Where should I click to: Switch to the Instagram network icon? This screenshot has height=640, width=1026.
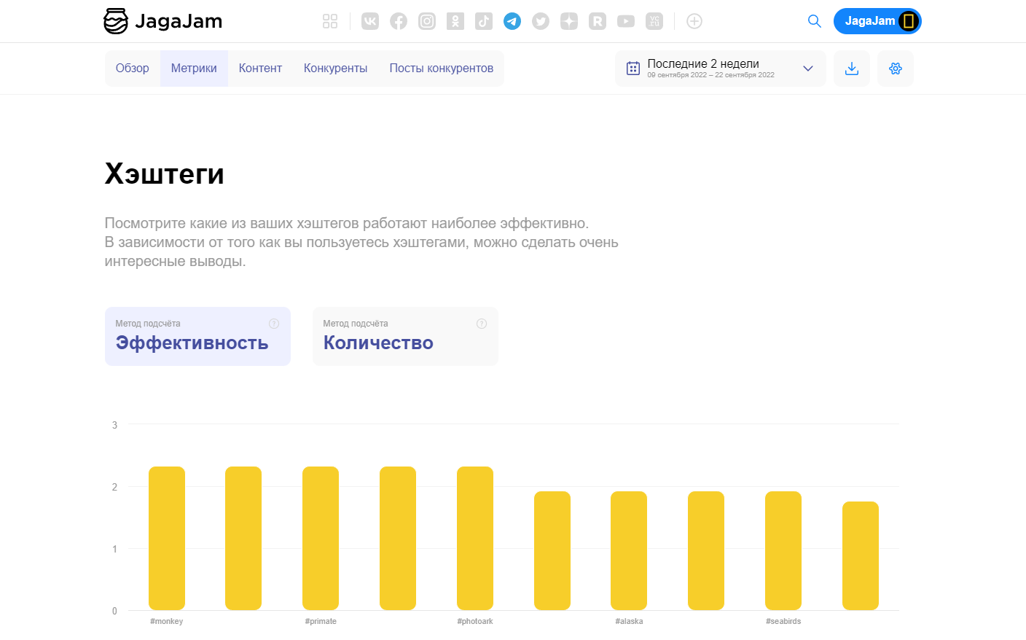427,21
